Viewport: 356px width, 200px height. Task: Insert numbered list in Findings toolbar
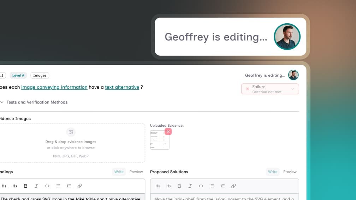pos(69,186)
